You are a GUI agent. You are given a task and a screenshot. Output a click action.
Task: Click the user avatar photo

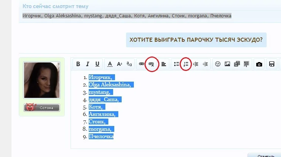click(x=42, y=80)
